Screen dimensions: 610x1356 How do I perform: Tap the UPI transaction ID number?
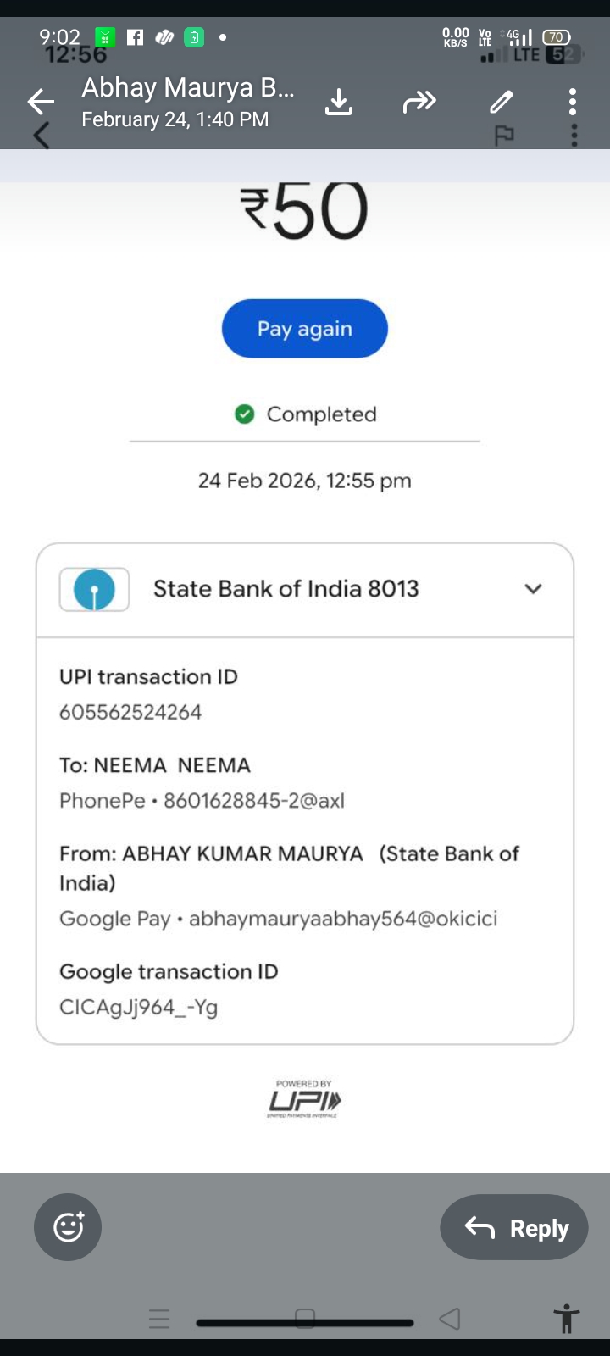130,712
